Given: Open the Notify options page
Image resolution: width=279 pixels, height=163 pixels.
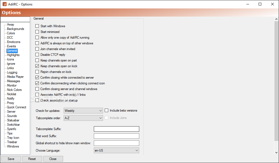Looking at the screenshot, I should (11, 98).
